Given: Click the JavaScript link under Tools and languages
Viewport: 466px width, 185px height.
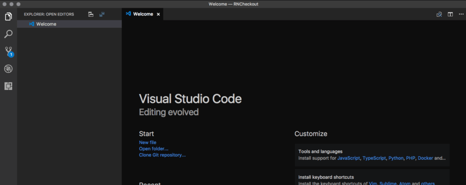Looking at the screenshot, I should coord(349,158).
